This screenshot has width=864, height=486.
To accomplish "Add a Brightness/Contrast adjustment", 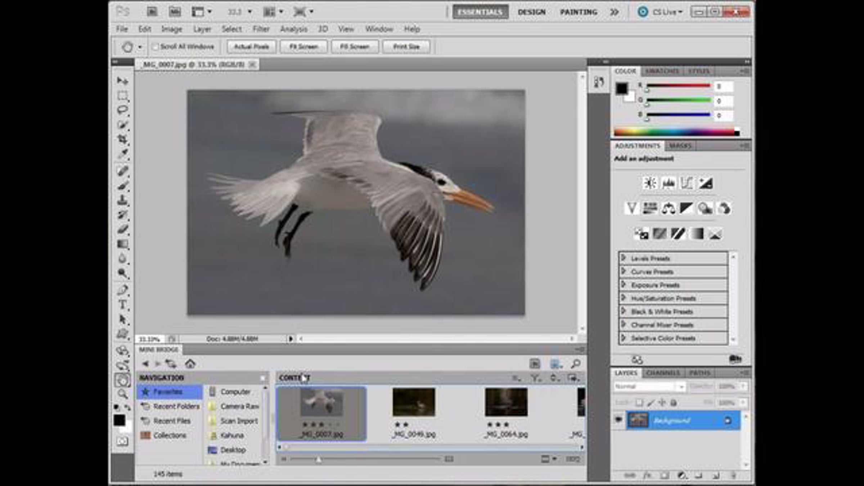I will (650, 183).
